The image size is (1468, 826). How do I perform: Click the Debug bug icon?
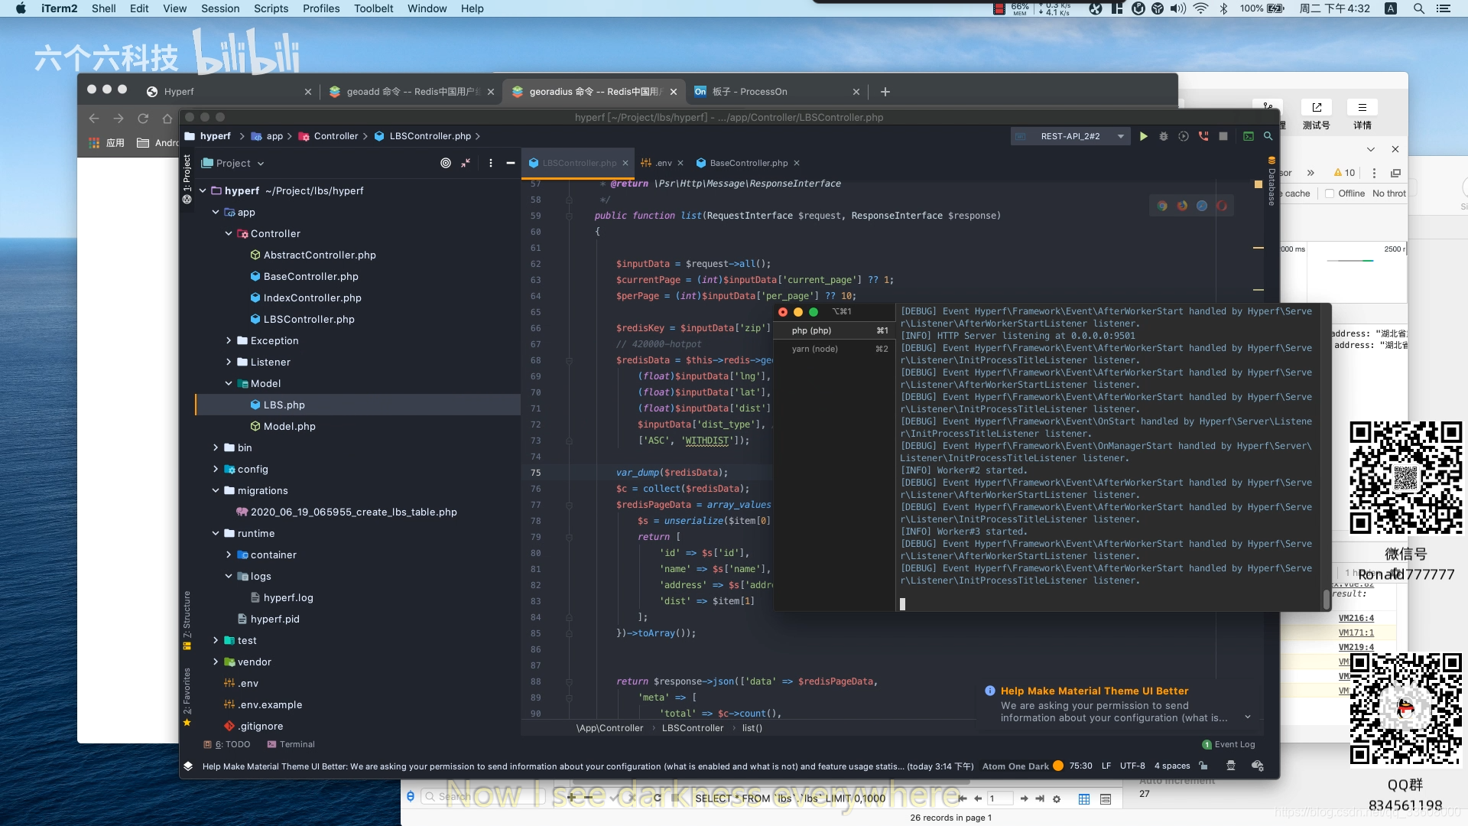(1164, 136)
